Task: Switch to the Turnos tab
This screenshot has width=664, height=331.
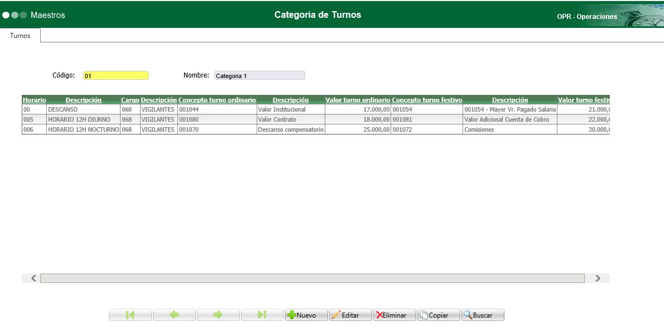Action: pyautogui.click(x=20, y=35)
